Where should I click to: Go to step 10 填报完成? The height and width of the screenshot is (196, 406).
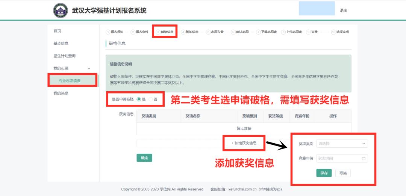[x=340, y=32]
